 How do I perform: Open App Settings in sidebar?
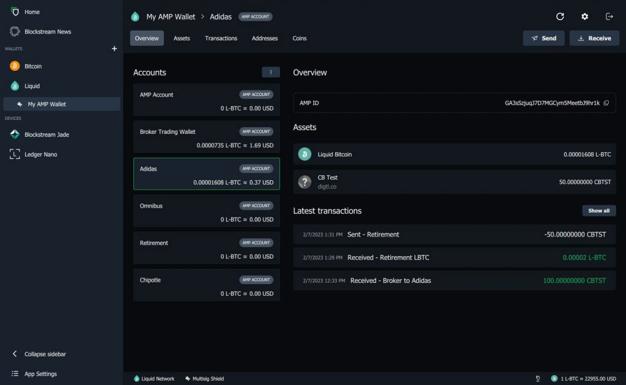coord(41,374)
